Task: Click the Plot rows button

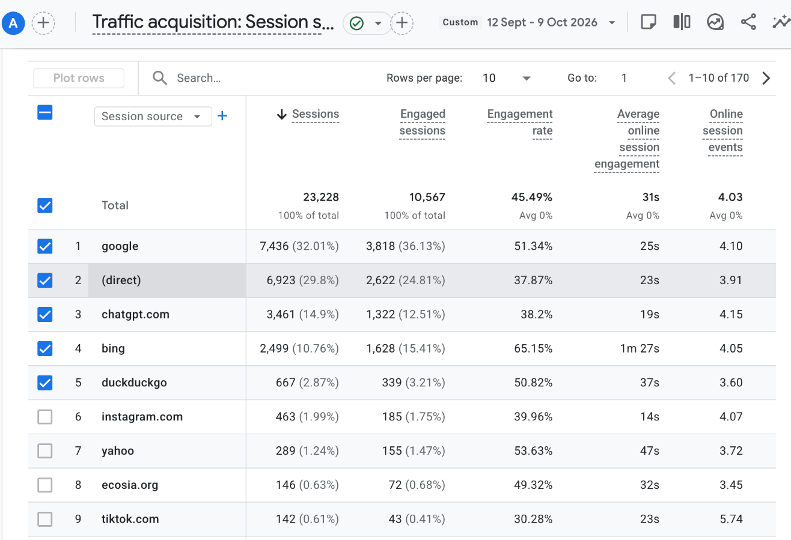Action: (x=79, y=78)
